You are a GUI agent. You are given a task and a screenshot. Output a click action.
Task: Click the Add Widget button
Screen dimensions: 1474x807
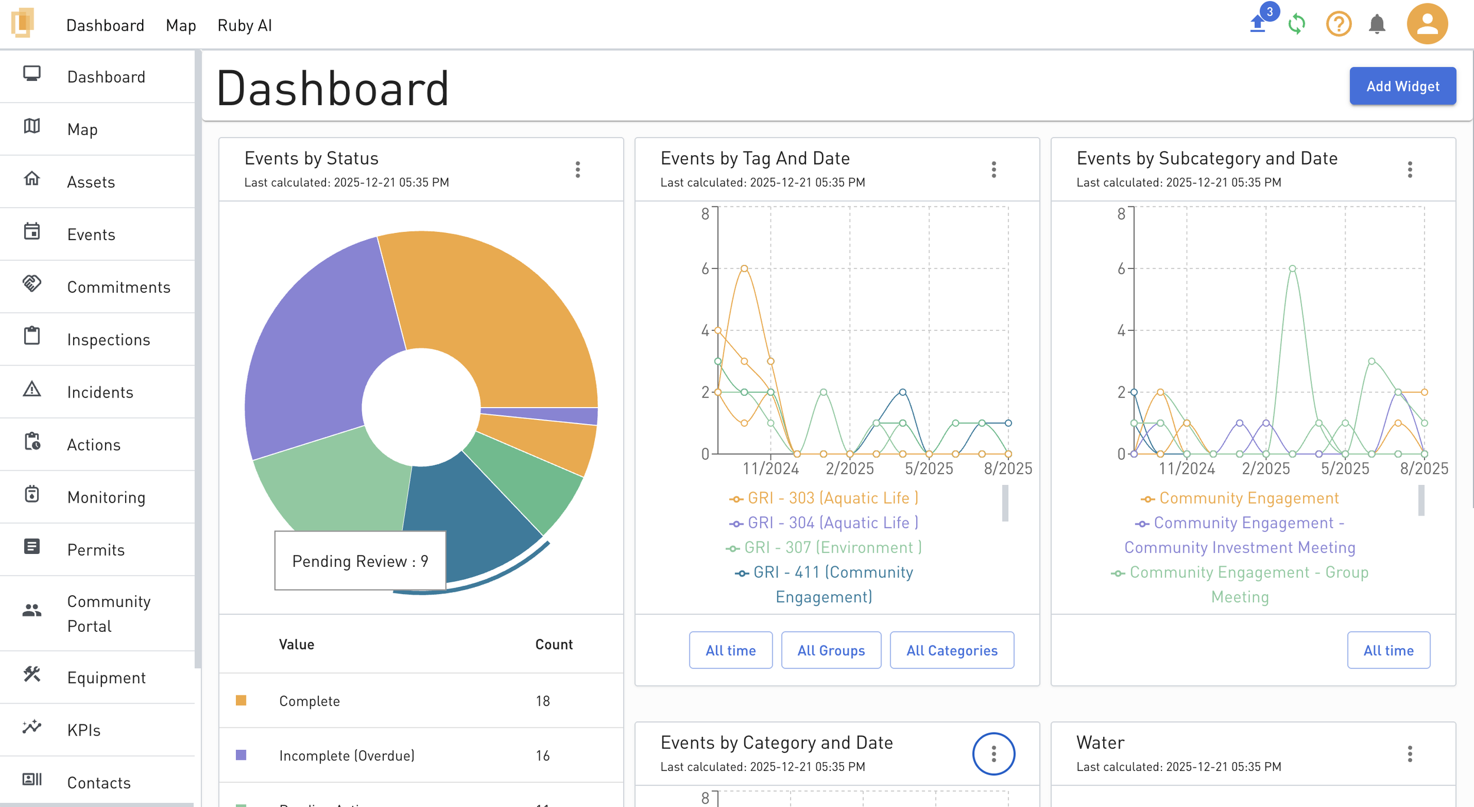[x=1402, y=86]
